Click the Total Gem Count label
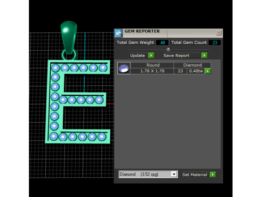 (x=189, y=43)
